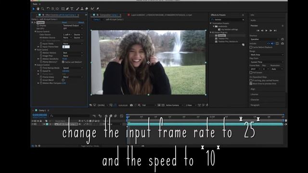Toggle video in preview Include row

pos(269,44)
